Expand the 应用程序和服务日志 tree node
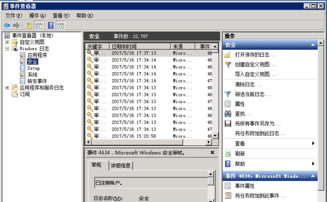Screen dimensions: 327x202 [7, 88]
